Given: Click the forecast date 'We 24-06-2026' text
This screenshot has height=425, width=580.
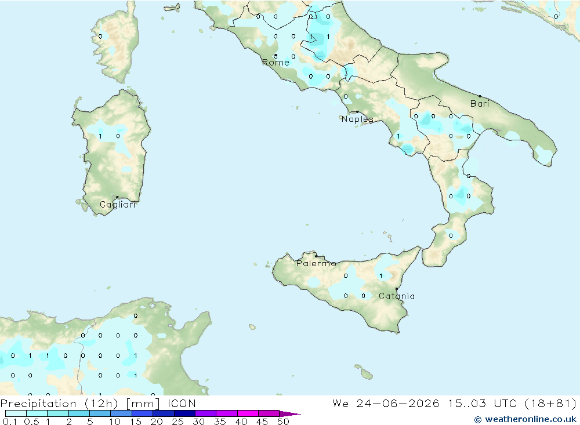Looking at the screenshot, I should click(386, 404).
